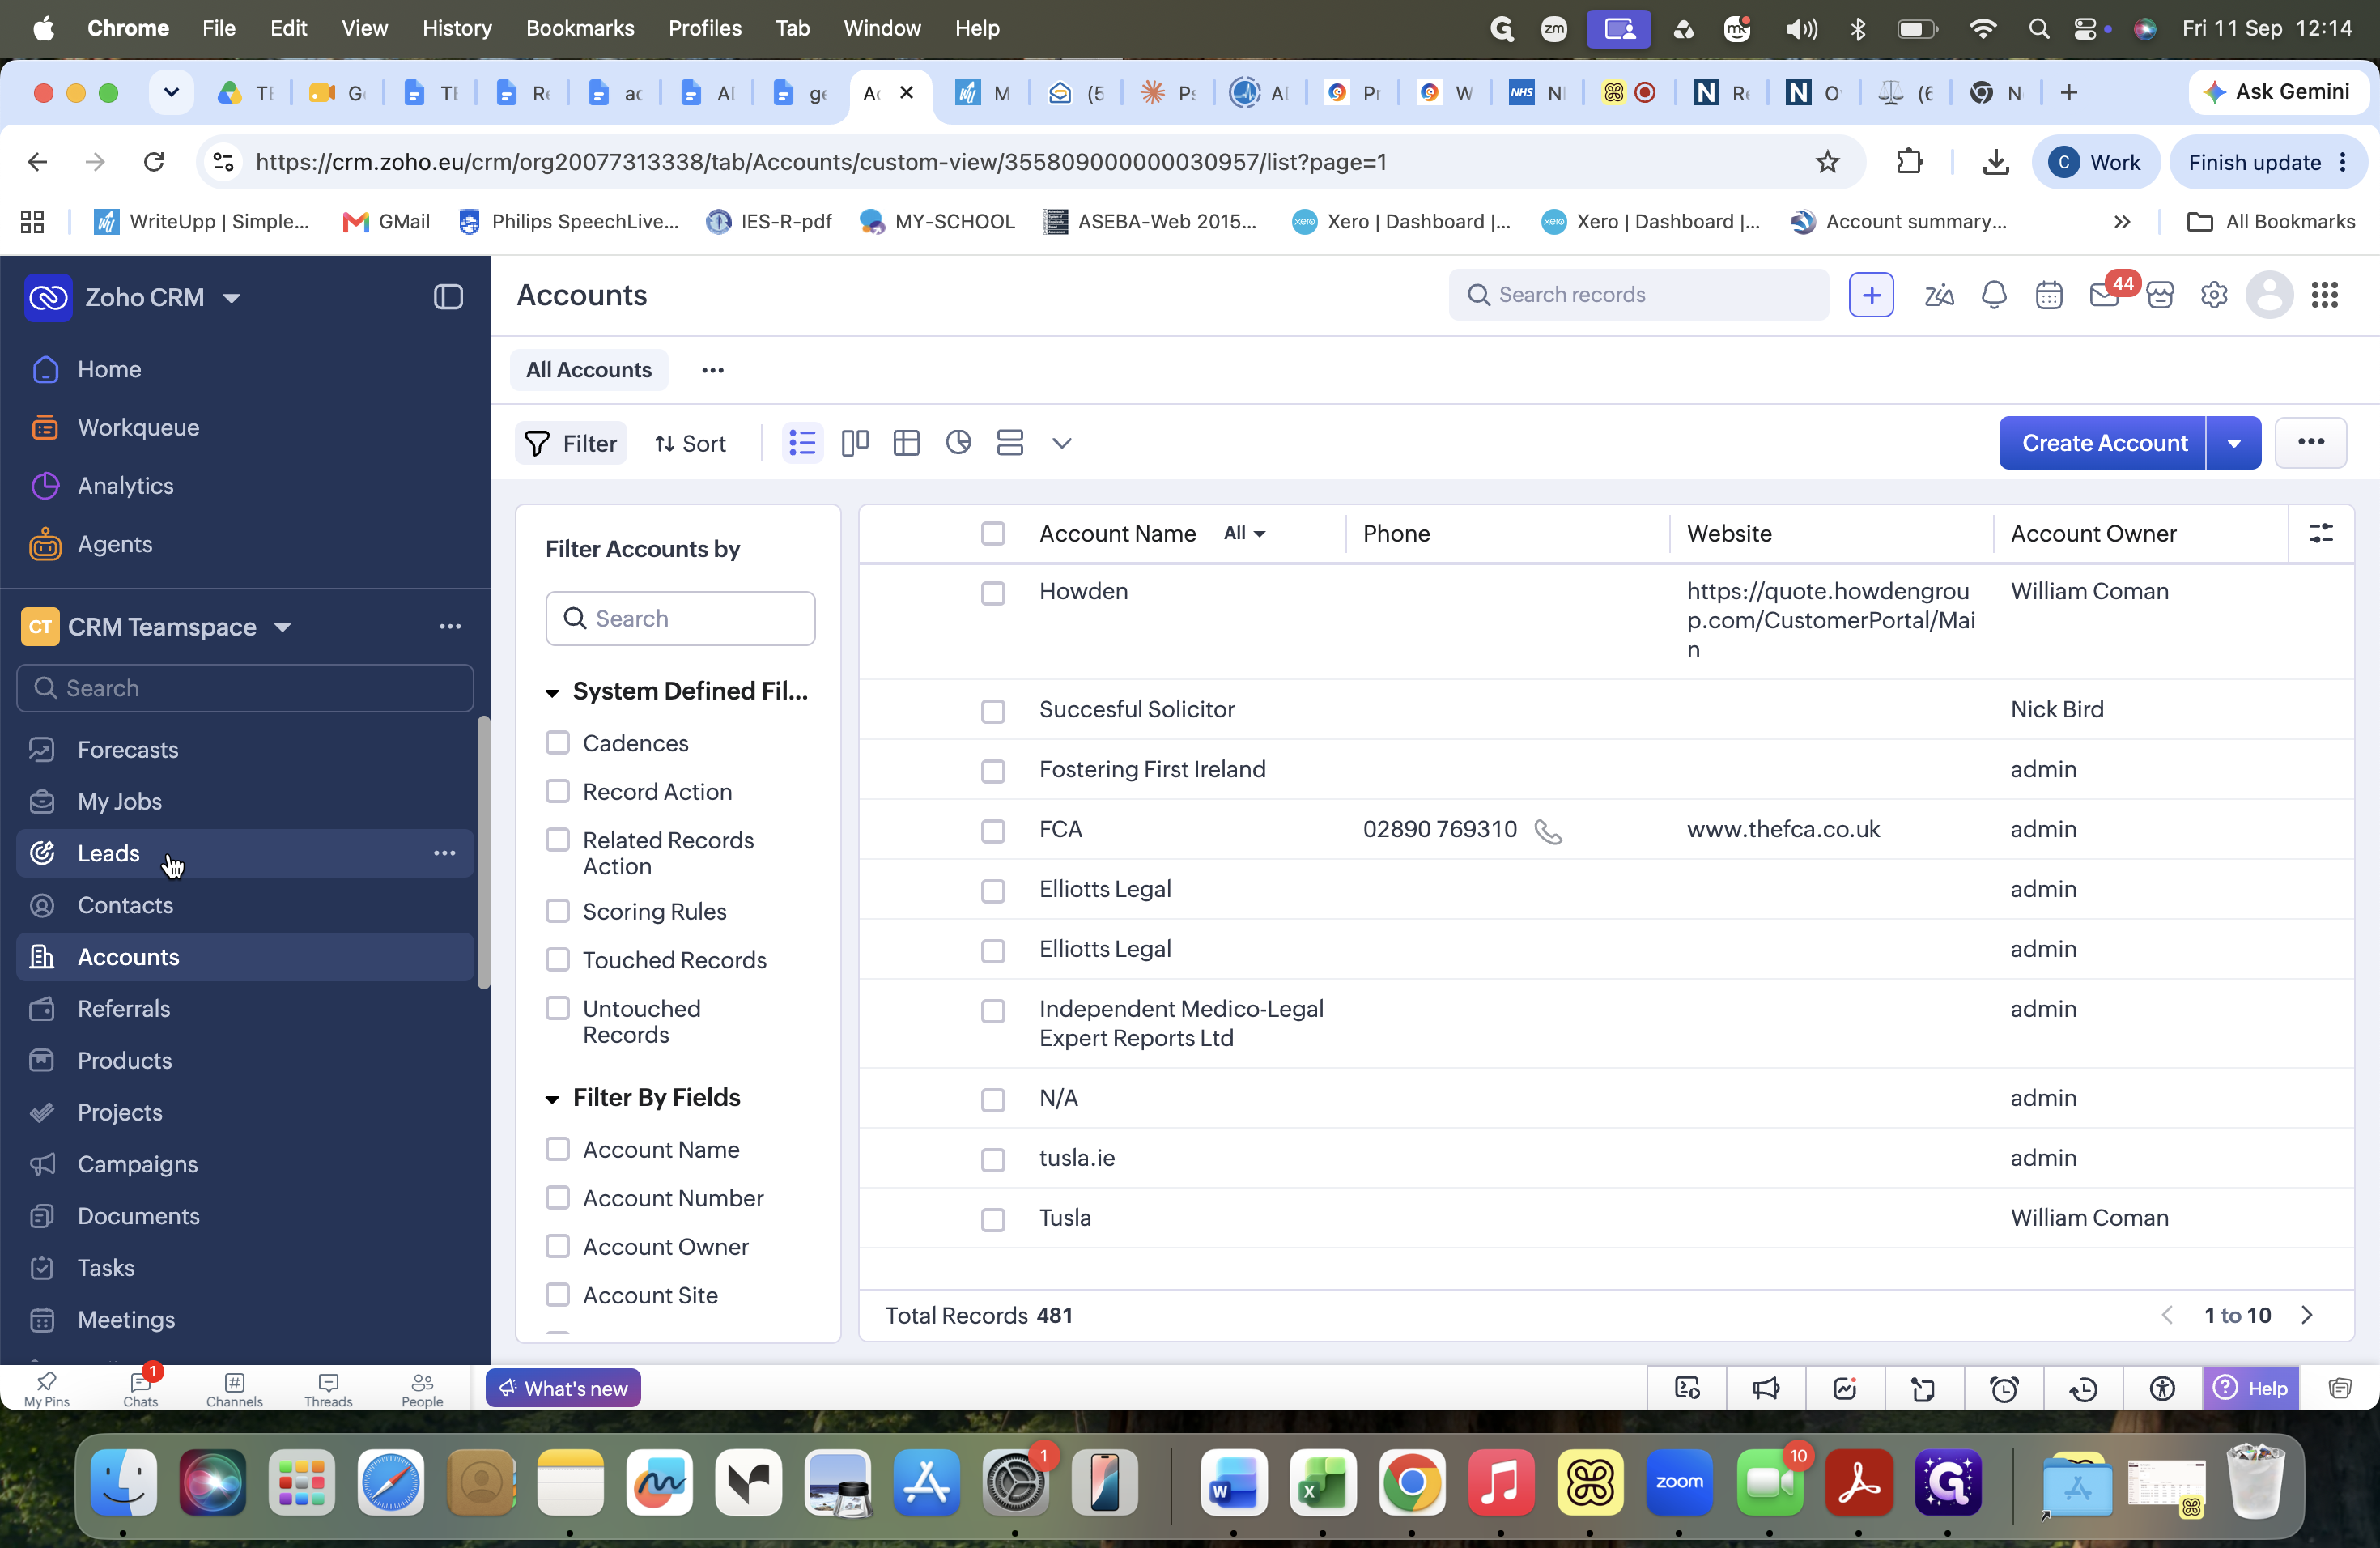2380x1548 pixels.
Task: Click the sidebar module list scrollbar
Action: coord(484,853)
